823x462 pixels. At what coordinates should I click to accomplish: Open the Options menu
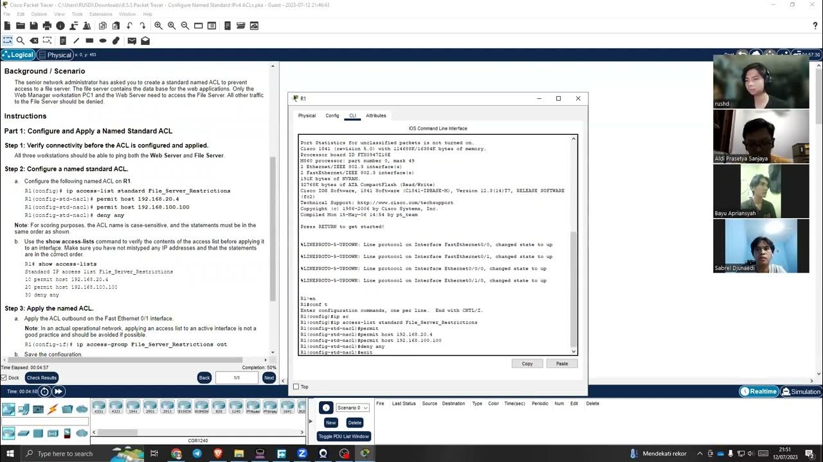(39, 13)
